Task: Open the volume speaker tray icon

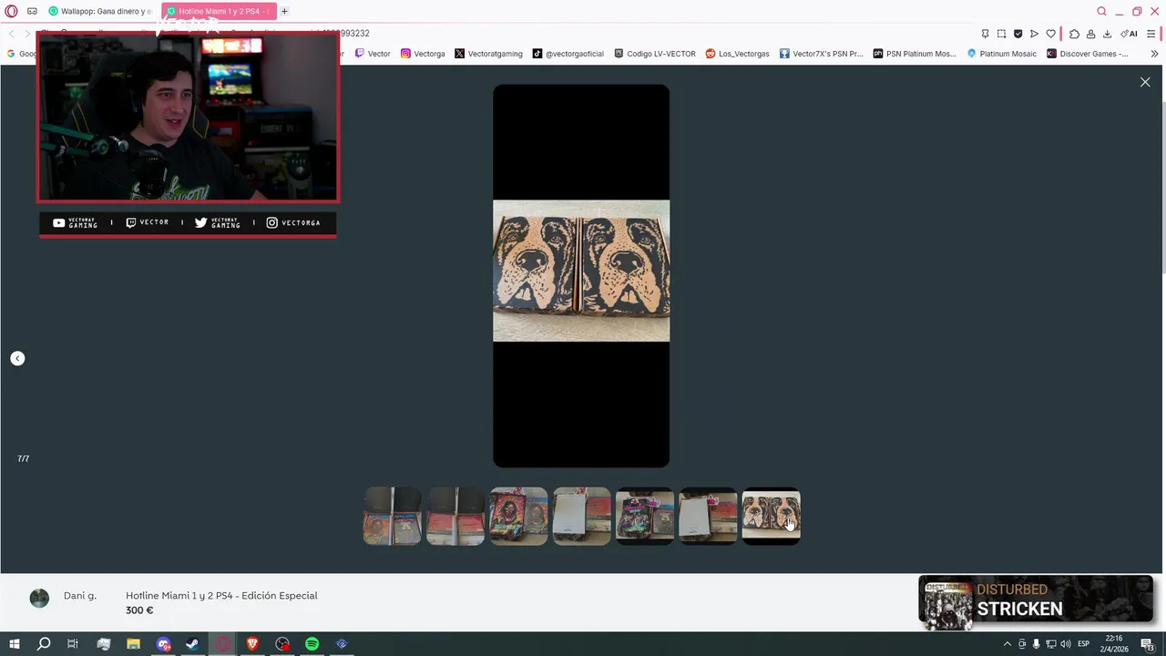Action: 1065,644
